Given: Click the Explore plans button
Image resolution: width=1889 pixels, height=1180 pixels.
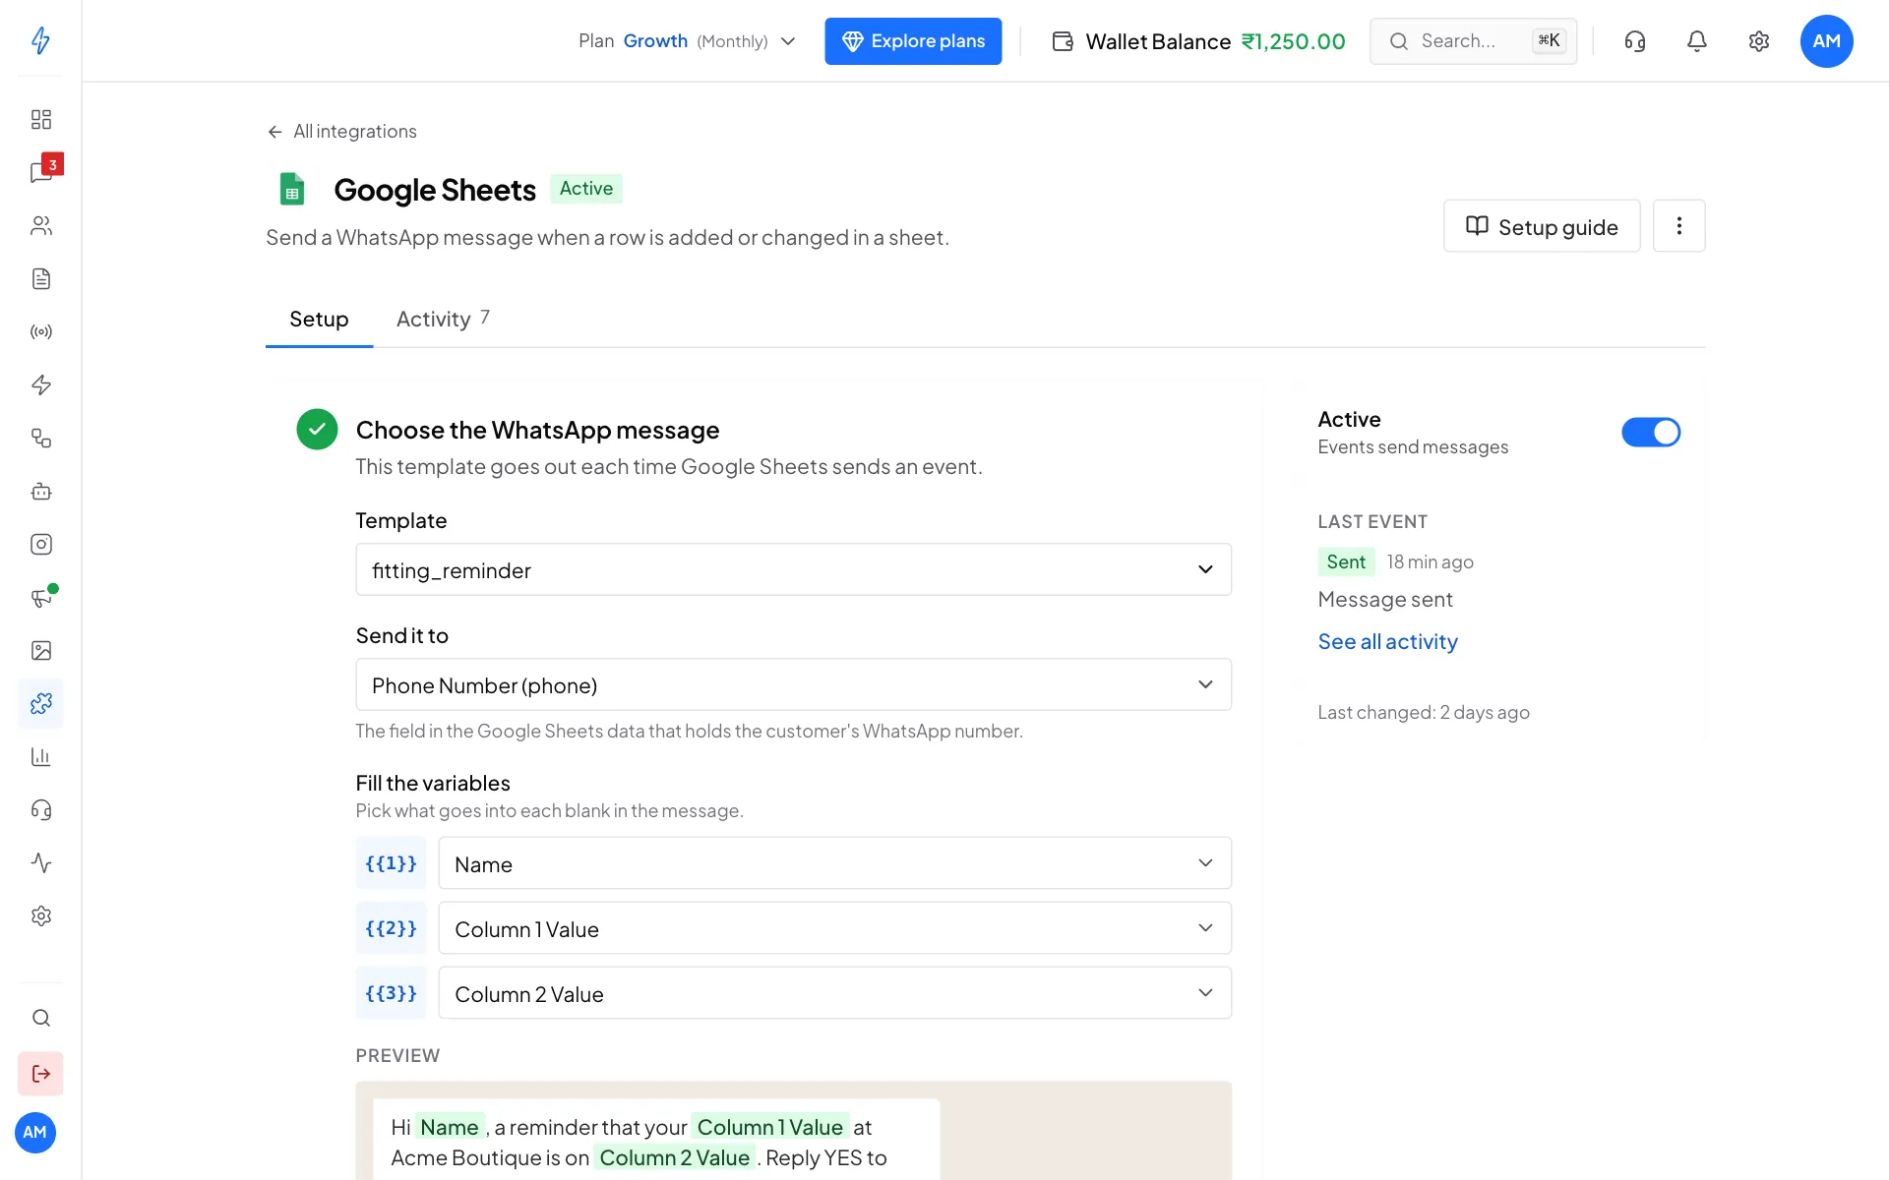Looking at the screenshot, I should [913, 40].
